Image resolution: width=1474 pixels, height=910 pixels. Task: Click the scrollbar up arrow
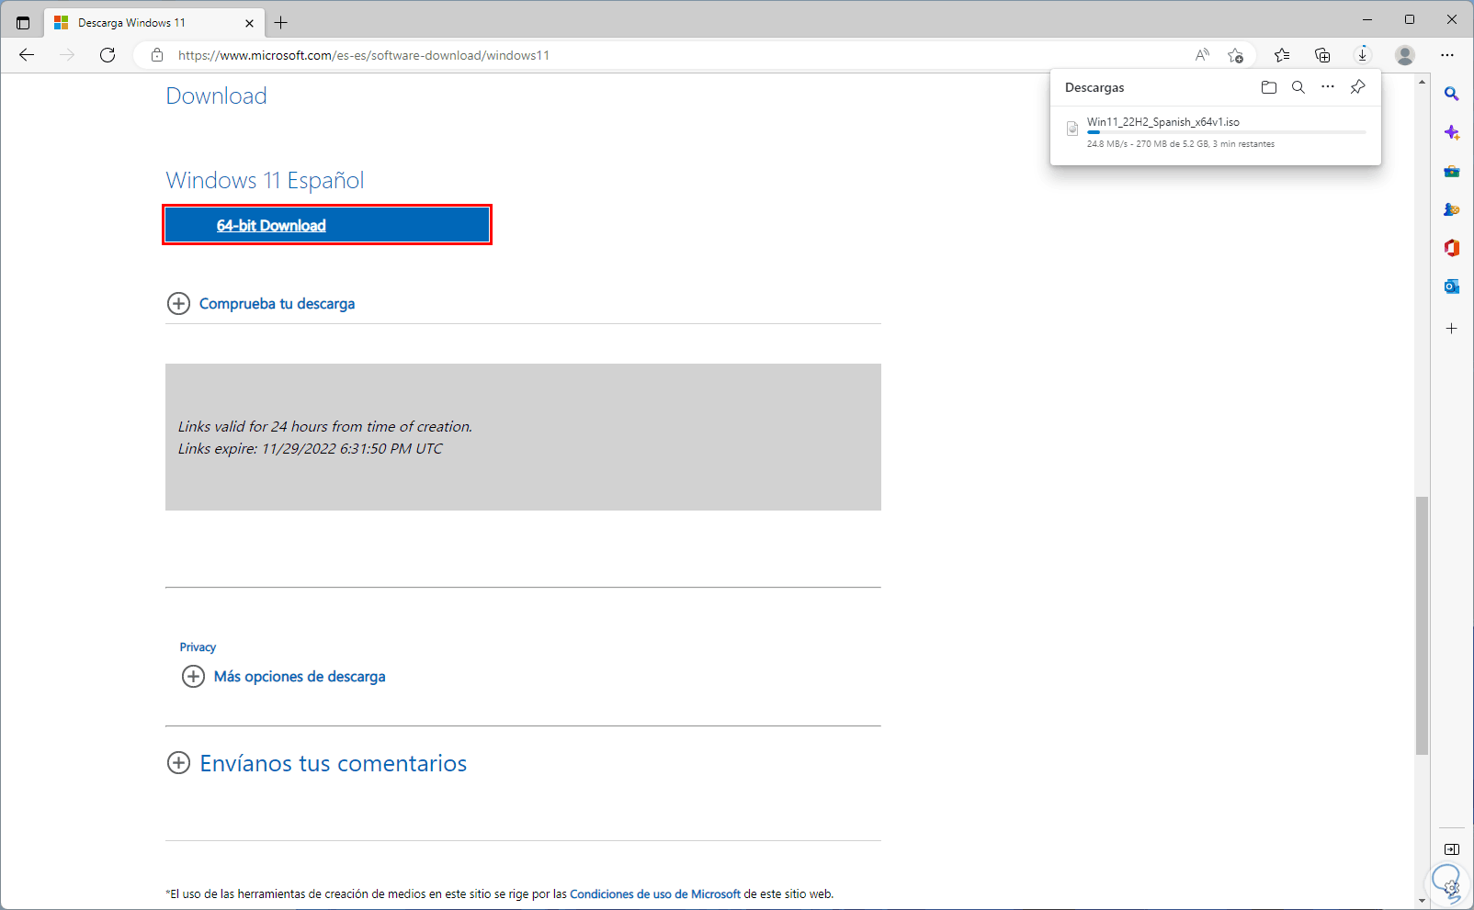[x=1423, y=82]
